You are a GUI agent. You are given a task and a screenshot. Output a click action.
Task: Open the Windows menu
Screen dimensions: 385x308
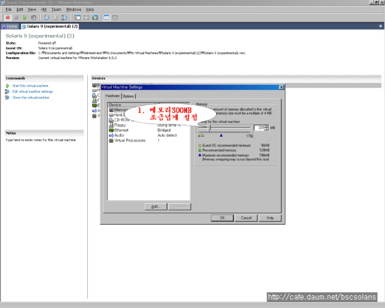(x=73, y=10)
